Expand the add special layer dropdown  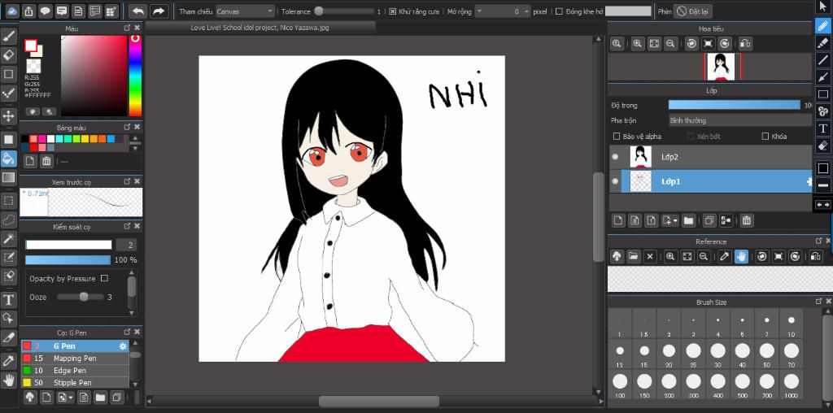[669, 220]
